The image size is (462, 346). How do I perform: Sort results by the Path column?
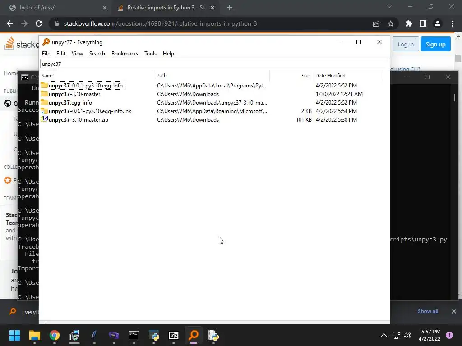pos(212,76)
